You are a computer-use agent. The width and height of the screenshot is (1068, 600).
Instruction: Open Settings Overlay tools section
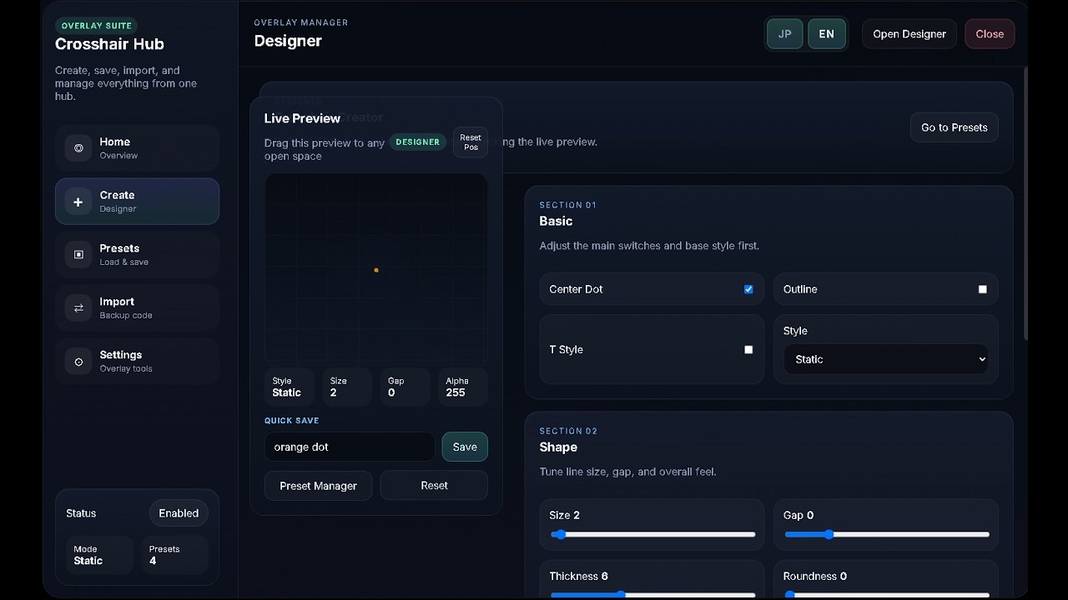tap(137, 362)
